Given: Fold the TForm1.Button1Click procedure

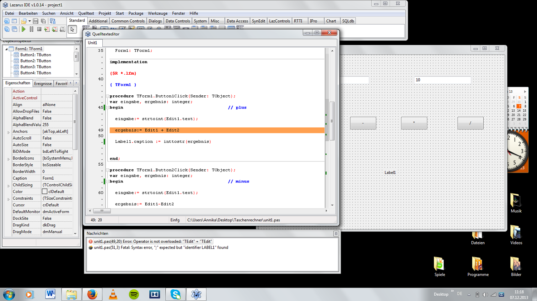Looking at the screenshot, I should (107, 96).
